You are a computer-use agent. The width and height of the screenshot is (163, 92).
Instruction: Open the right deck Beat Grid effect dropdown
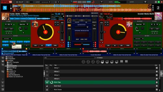[140, 24]
